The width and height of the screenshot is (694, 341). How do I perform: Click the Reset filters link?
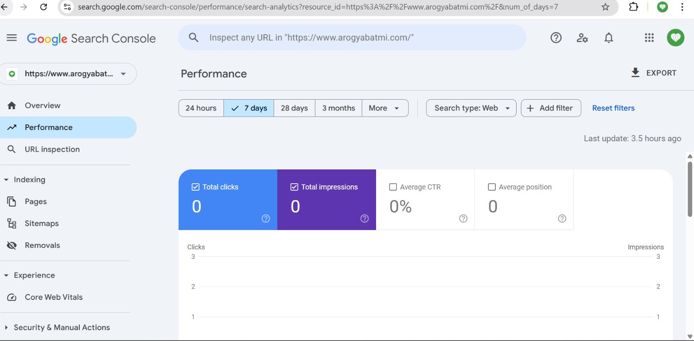pos(613,108)
